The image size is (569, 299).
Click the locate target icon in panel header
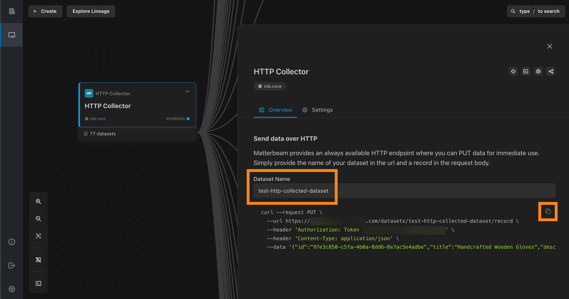click(513, 71)
